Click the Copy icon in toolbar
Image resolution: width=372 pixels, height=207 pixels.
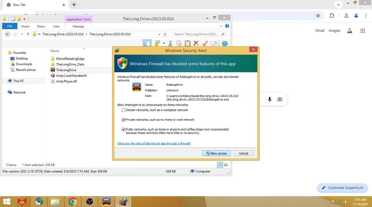(x=179, y=43)
